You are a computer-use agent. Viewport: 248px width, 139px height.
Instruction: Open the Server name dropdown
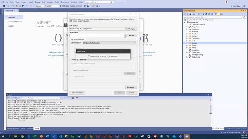[124, 36]
